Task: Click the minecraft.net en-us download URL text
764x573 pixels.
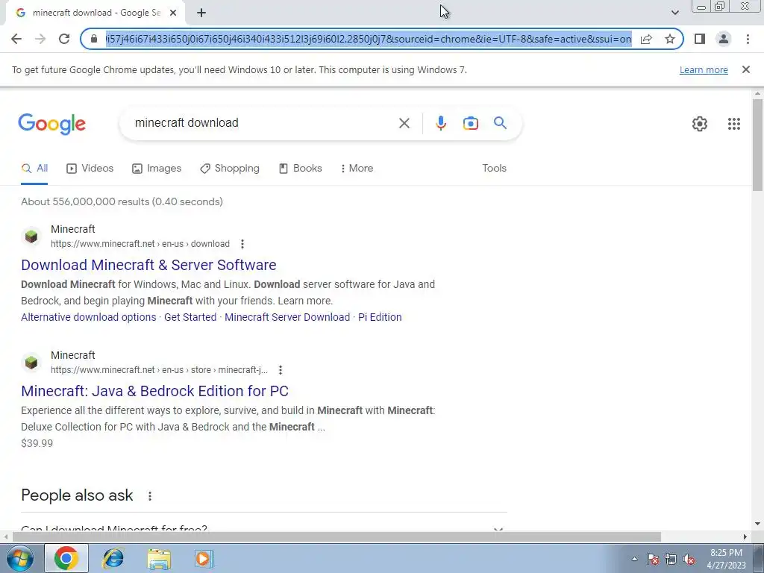Action: tap(140, 244)
